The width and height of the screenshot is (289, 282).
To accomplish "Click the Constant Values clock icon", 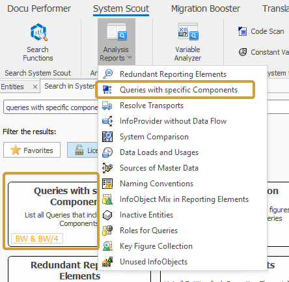I will 243,52.
